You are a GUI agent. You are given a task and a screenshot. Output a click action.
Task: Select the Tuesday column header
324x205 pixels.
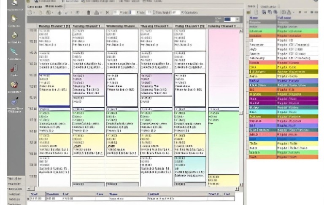point(88,26)
